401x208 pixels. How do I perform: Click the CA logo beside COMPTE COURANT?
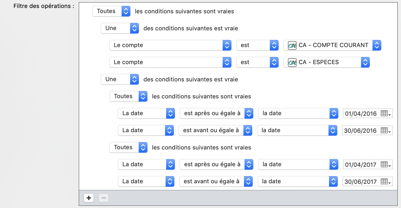coord(292,45)
